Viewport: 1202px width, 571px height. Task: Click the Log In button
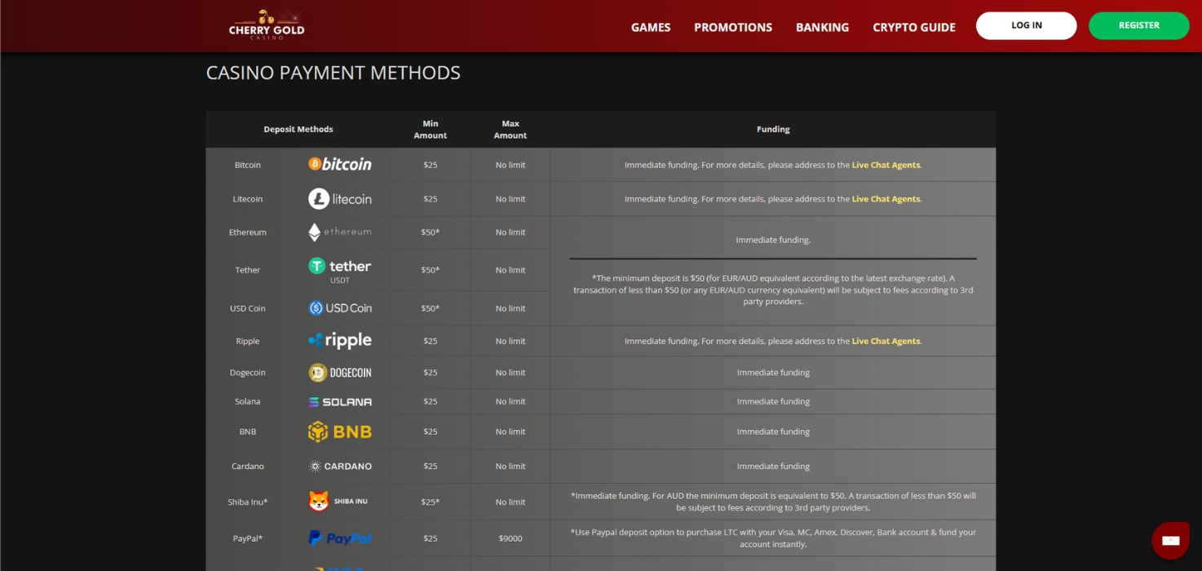(x=1027, y=25)
